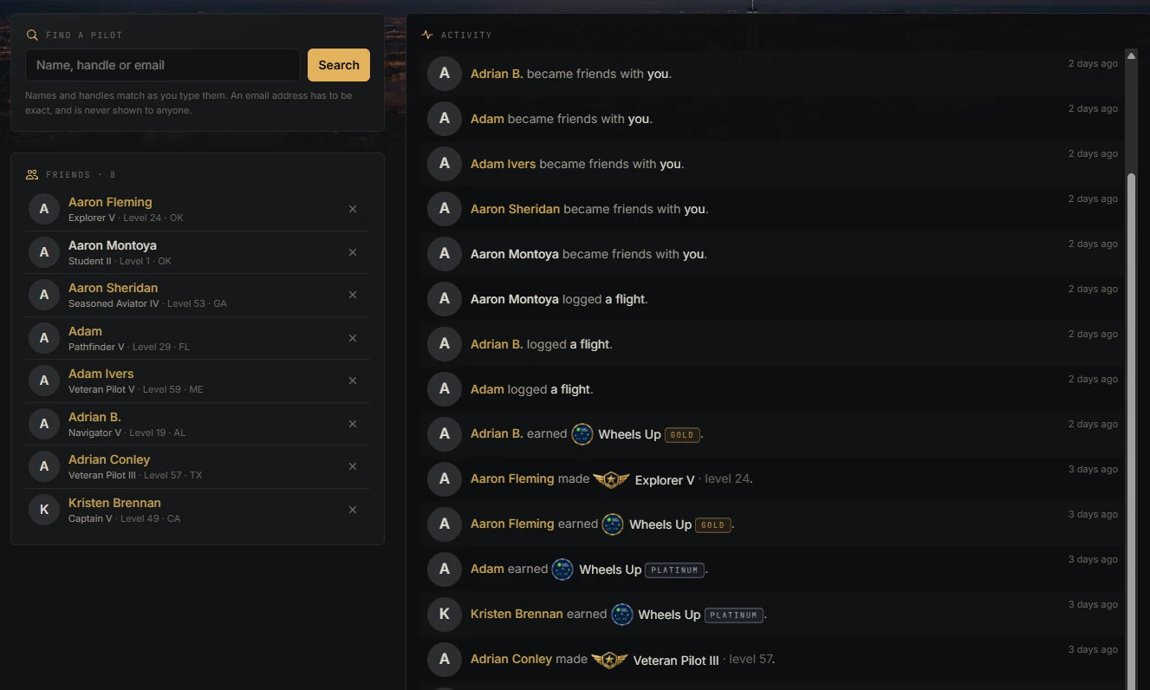
Task: Open the badge icon Aaron Fleming earned
Action: pyautogui.click(x=613, y=524)
